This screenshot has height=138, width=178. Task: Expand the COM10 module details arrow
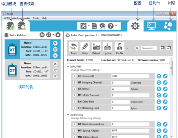(x=55, y=76)
